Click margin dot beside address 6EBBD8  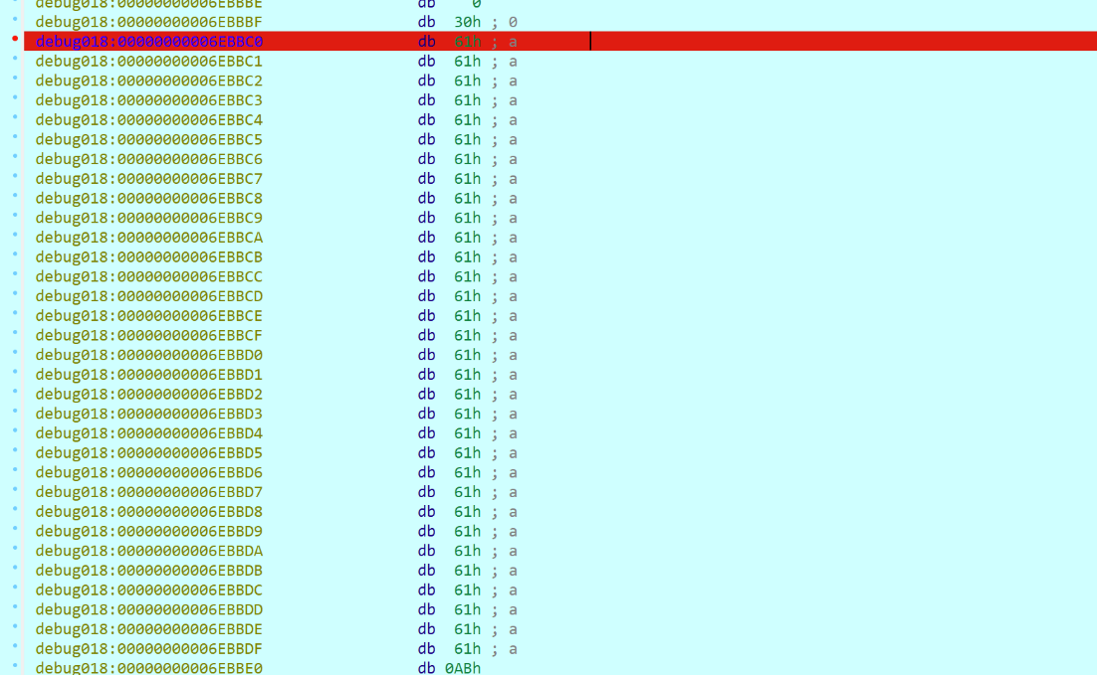pos(14,510)
